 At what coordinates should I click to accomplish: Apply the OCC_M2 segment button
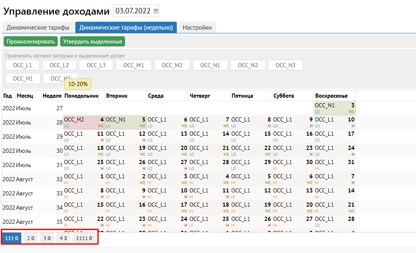click(172, 65)
